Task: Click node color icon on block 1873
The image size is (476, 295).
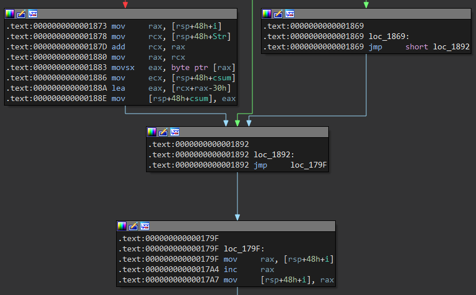Action: [x=10, y=14]
